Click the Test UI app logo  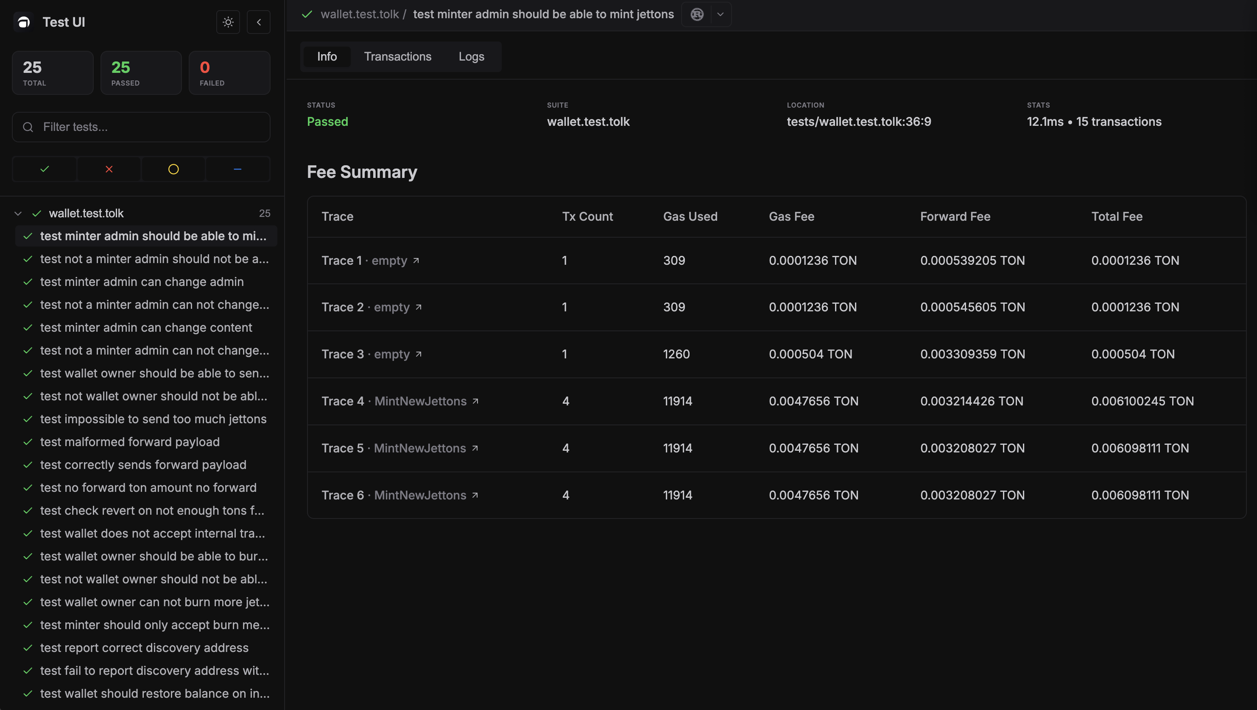pyautogui.click(x=23, y=22)
